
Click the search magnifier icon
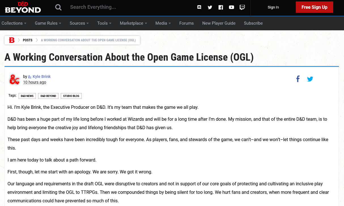pos(58,7)
